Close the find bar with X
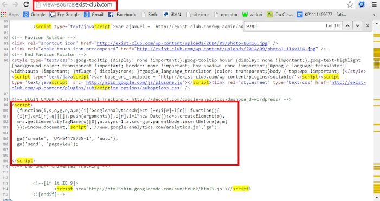Viewport: 380px width, 201px height. coord(368,25)
